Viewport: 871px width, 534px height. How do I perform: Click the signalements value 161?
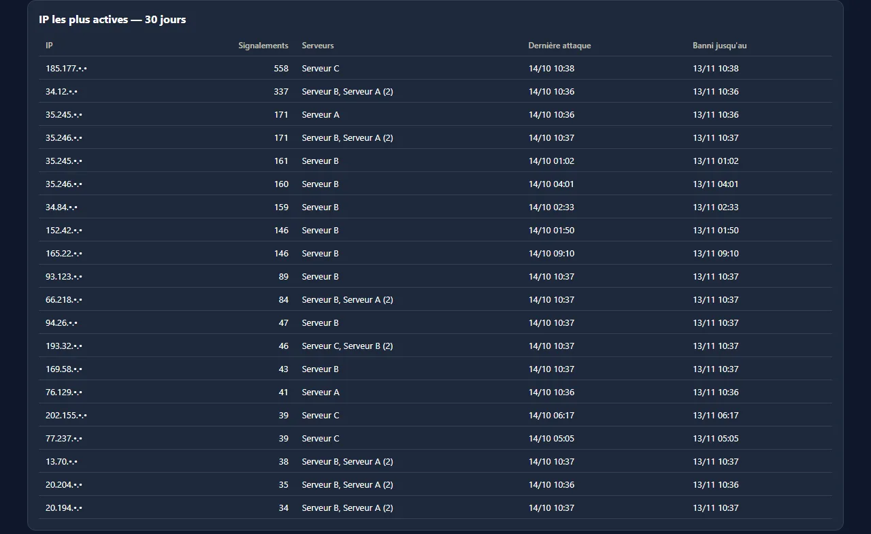[x=281, y=161]
